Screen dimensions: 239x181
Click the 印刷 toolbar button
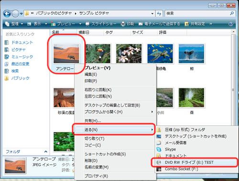(x=128, y=24)
